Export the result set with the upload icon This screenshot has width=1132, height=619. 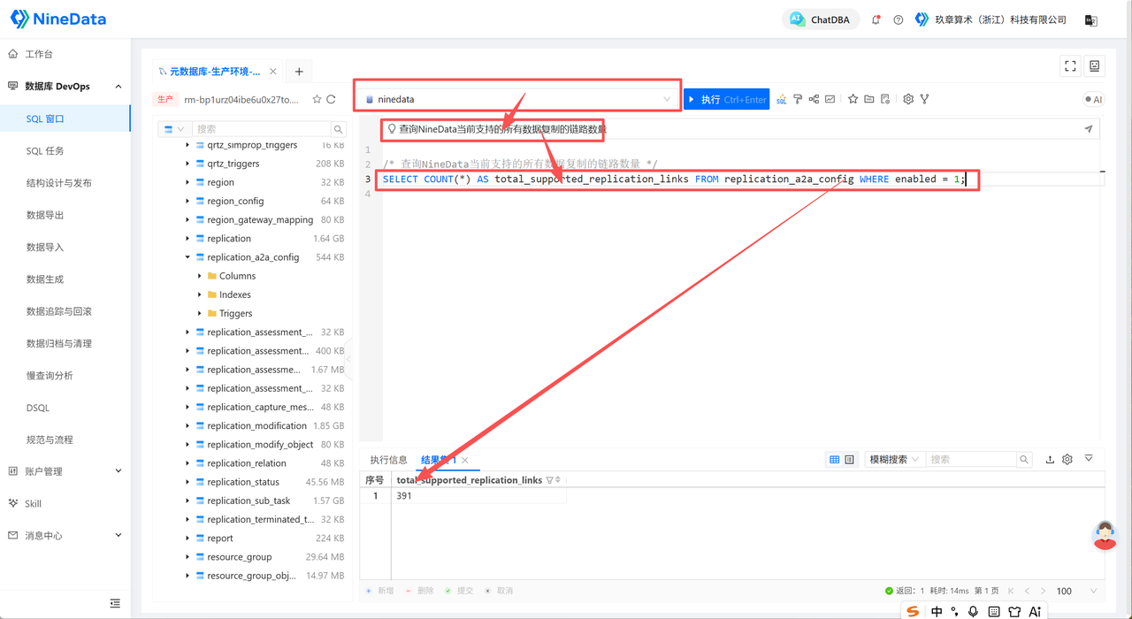tap(1050, 460)
